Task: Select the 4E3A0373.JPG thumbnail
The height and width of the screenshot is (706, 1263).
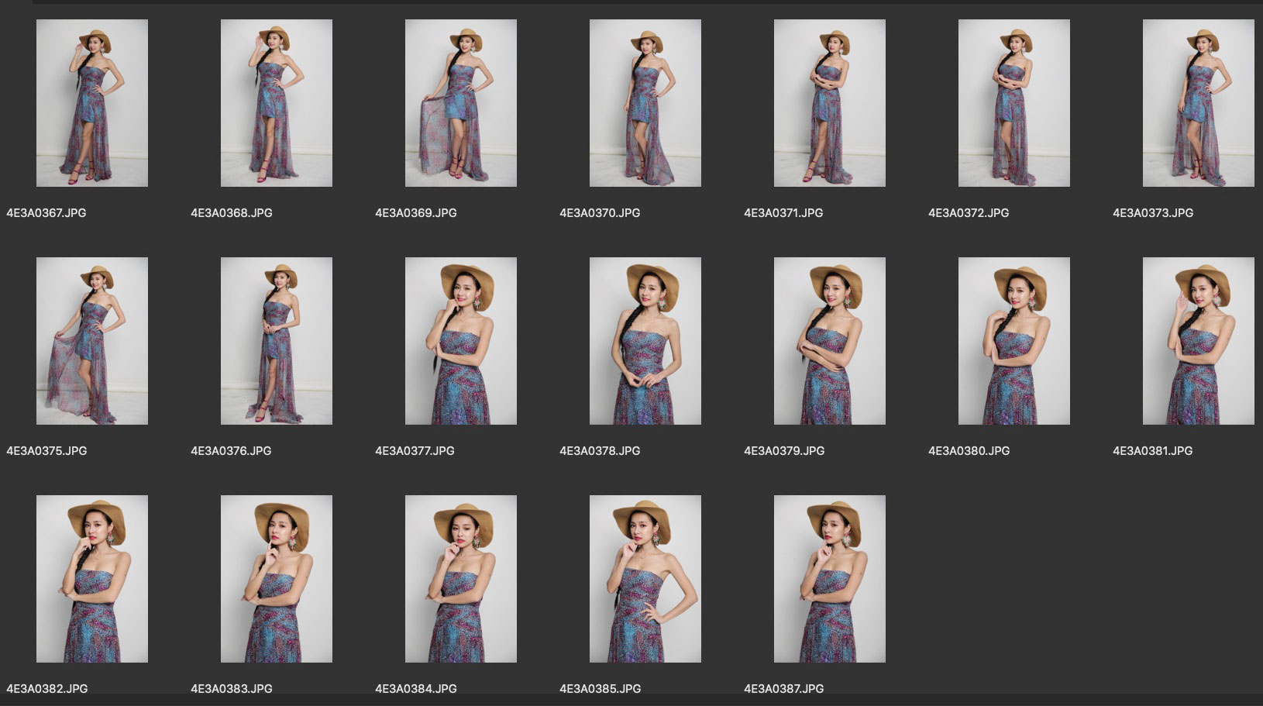Action: coord(1199,103)
